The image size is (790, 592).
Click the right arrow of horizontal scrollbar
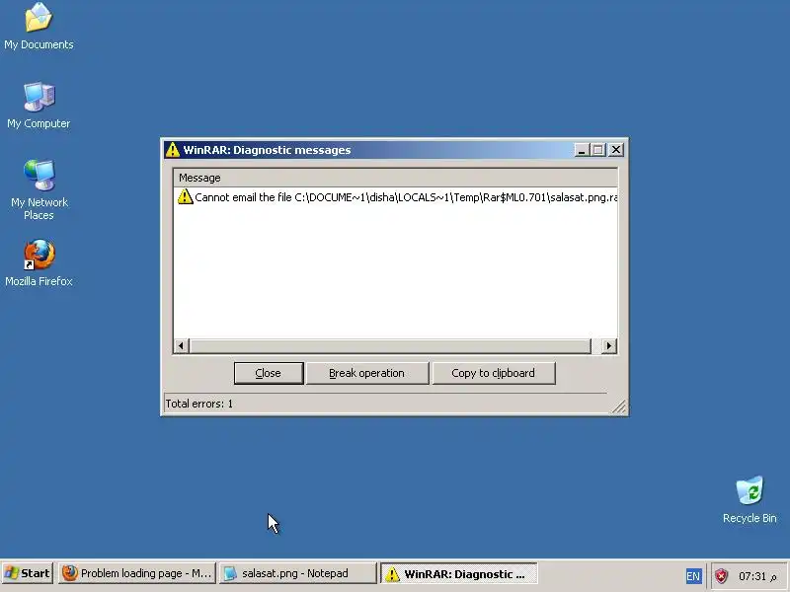(609, 346)
